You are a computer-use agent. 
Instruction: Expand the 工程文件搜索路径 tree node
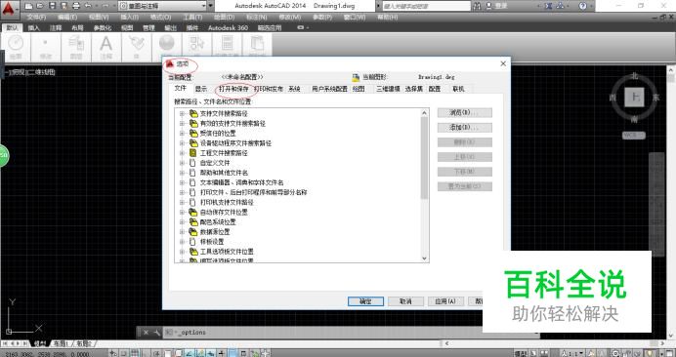coord(182,153)
